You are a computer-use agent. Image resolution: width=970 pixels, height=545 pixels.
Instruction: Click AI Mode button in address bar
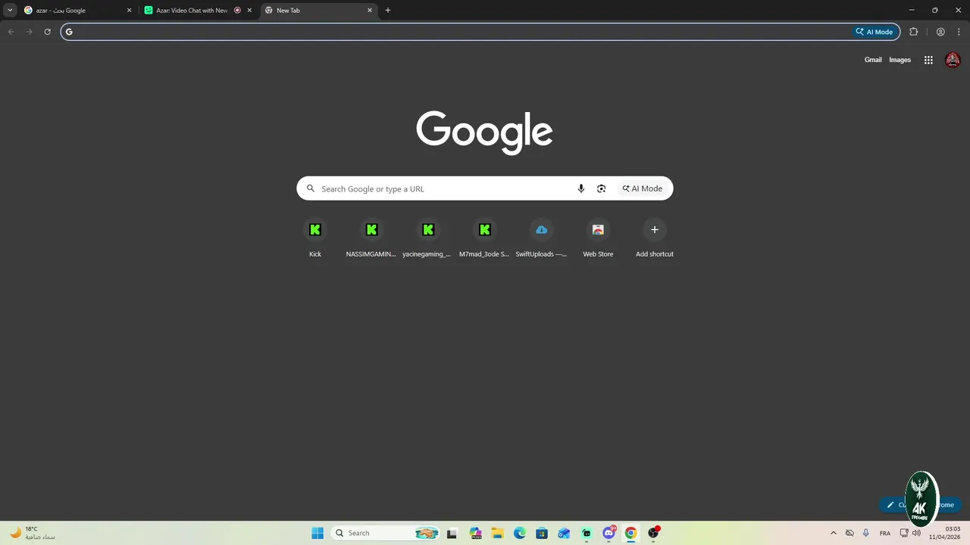coord(875,32)
